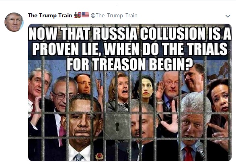Click the blue-gray striped necktie in the meme
The width and height of the screenshot is (236, 166).
point(78,158)
